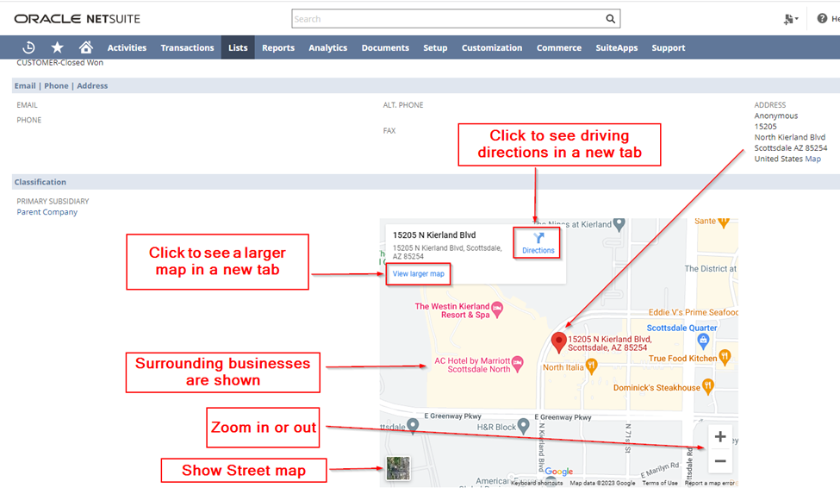
Task: Zoom in with the map plus button
Action: pos(720,437)
